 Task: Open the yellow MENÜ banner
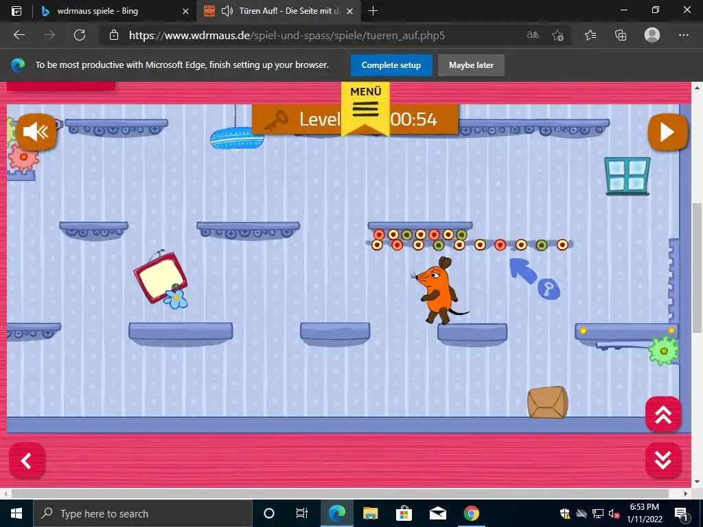pyautogui.click(x=365, y=108)
